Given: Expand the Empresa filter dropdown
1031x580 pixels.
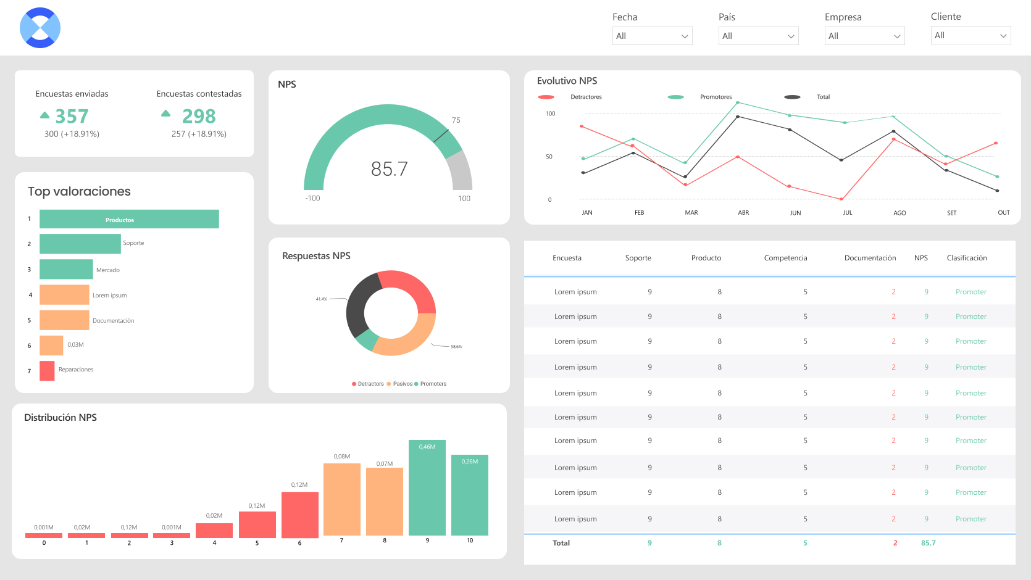Looking at the screenshot, I should [864, 36].
